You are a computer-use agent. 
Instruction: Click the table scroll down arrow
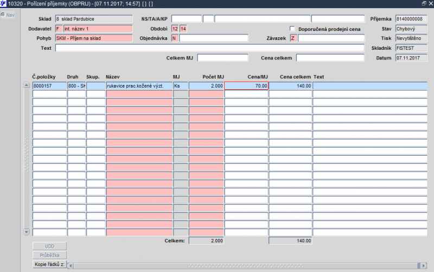pyautogui.click(x=27, y=232)
